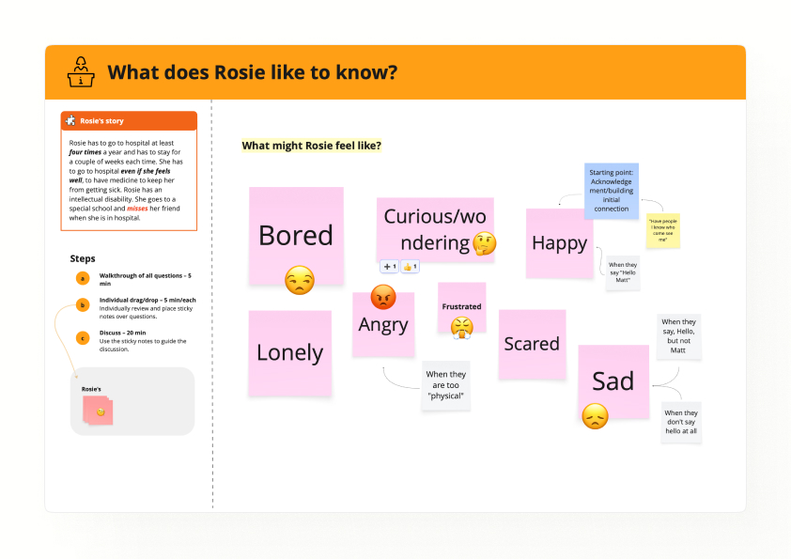Click the angry red face emoji
791x559 pixels.
383,297
